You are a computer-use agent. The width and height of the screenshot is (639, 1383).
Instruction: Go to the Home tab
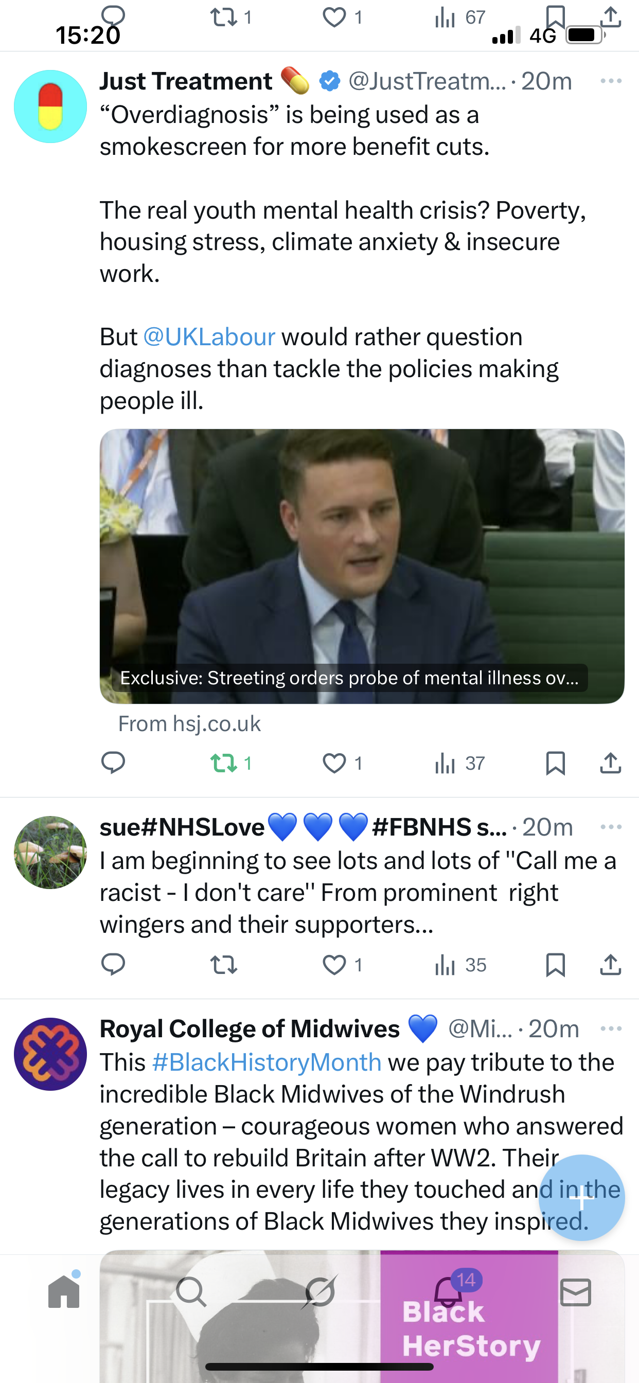(64, 1292)
